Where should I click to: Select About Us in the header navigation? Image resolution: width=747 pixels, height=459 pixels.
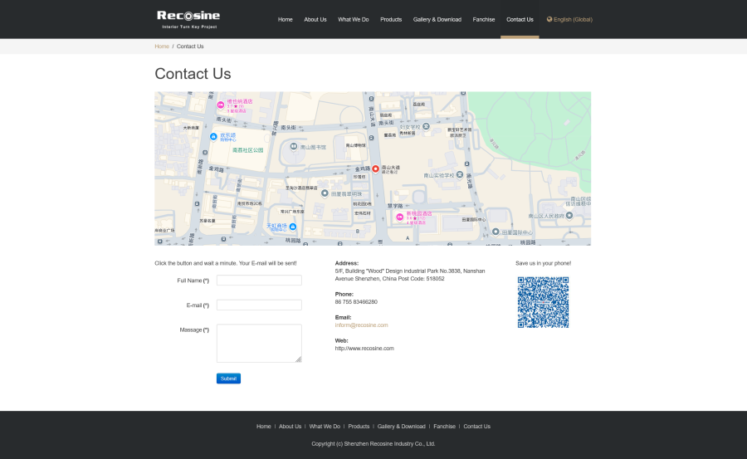[315, 19]
